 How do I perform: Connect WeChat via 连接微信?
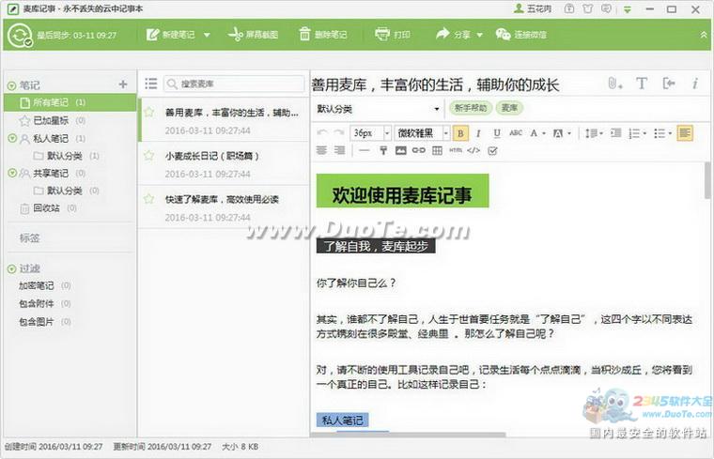click(520, 35)
